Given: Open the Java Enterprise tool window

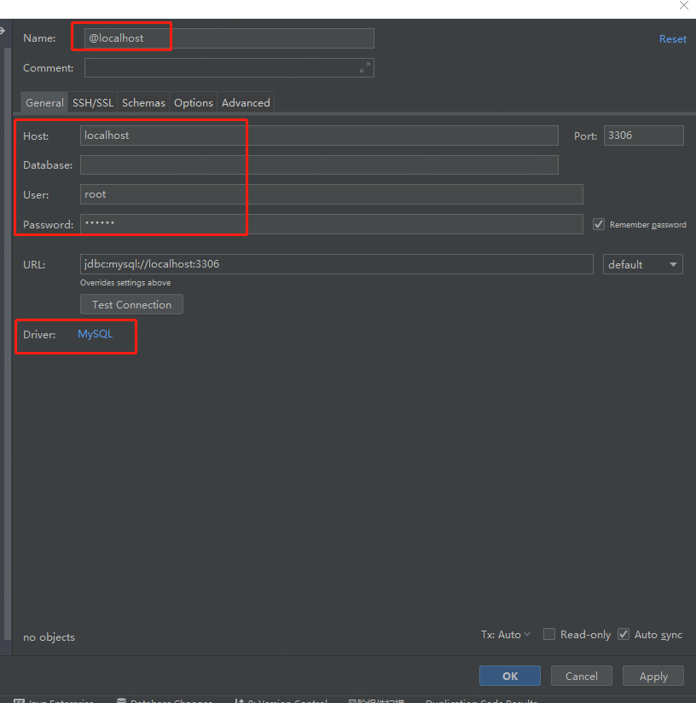Looking at the screenshot, I should click(x=55, y=700).
